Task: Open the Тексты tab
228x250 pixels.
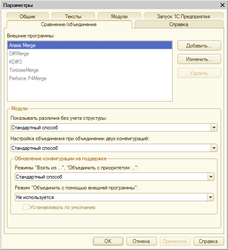Action: click(x=73, y=17)
